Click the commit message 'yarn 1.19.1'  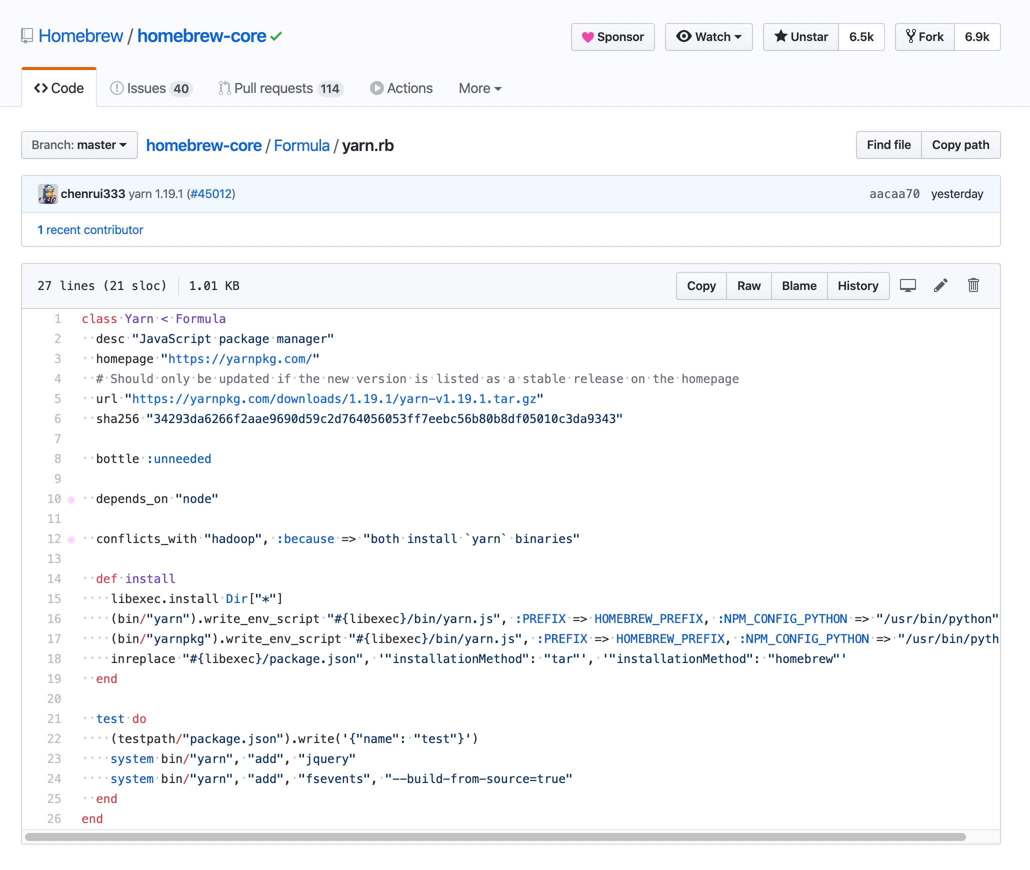[156, 194]
